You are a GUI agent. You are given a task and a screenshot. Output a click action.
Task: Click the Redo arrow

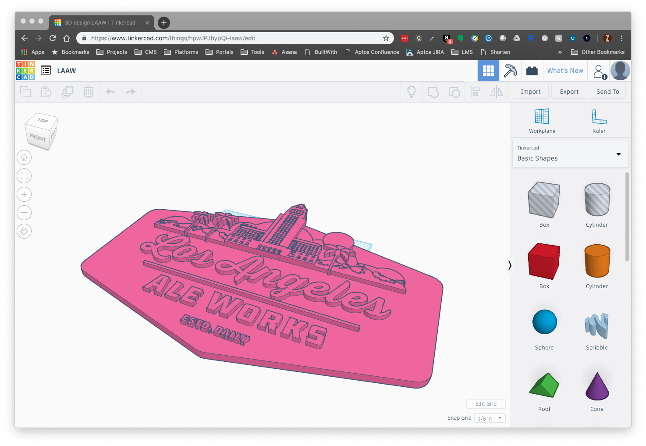coord(131,92)
